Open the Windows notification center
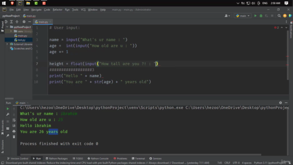 coord(286,3)
